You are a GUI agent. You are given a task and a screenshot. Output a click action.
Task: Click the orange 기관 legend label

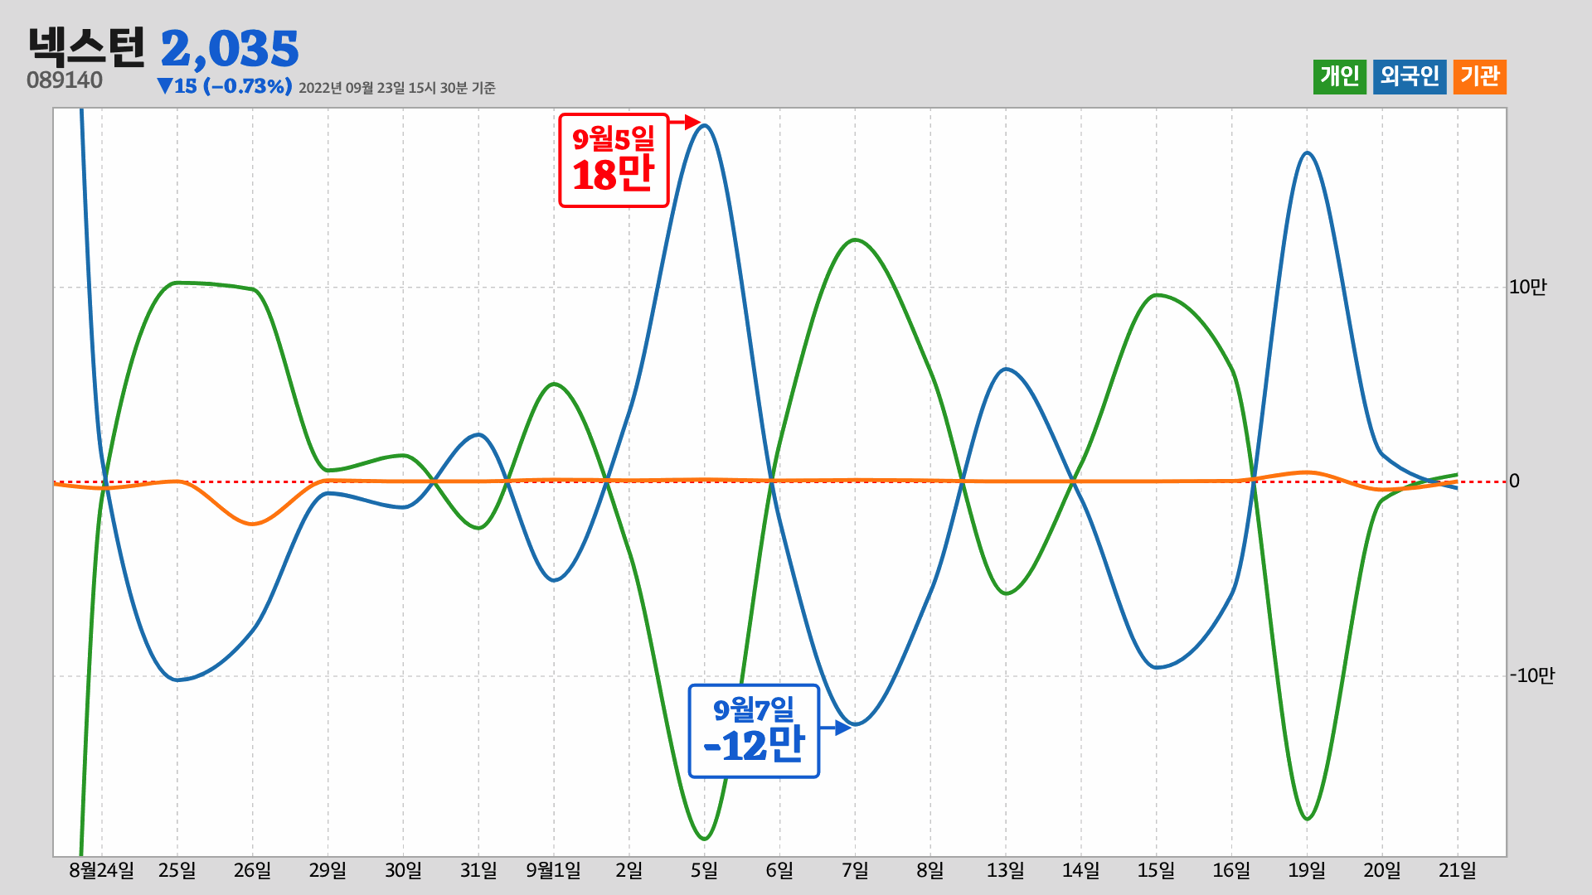pos(1480,77)
